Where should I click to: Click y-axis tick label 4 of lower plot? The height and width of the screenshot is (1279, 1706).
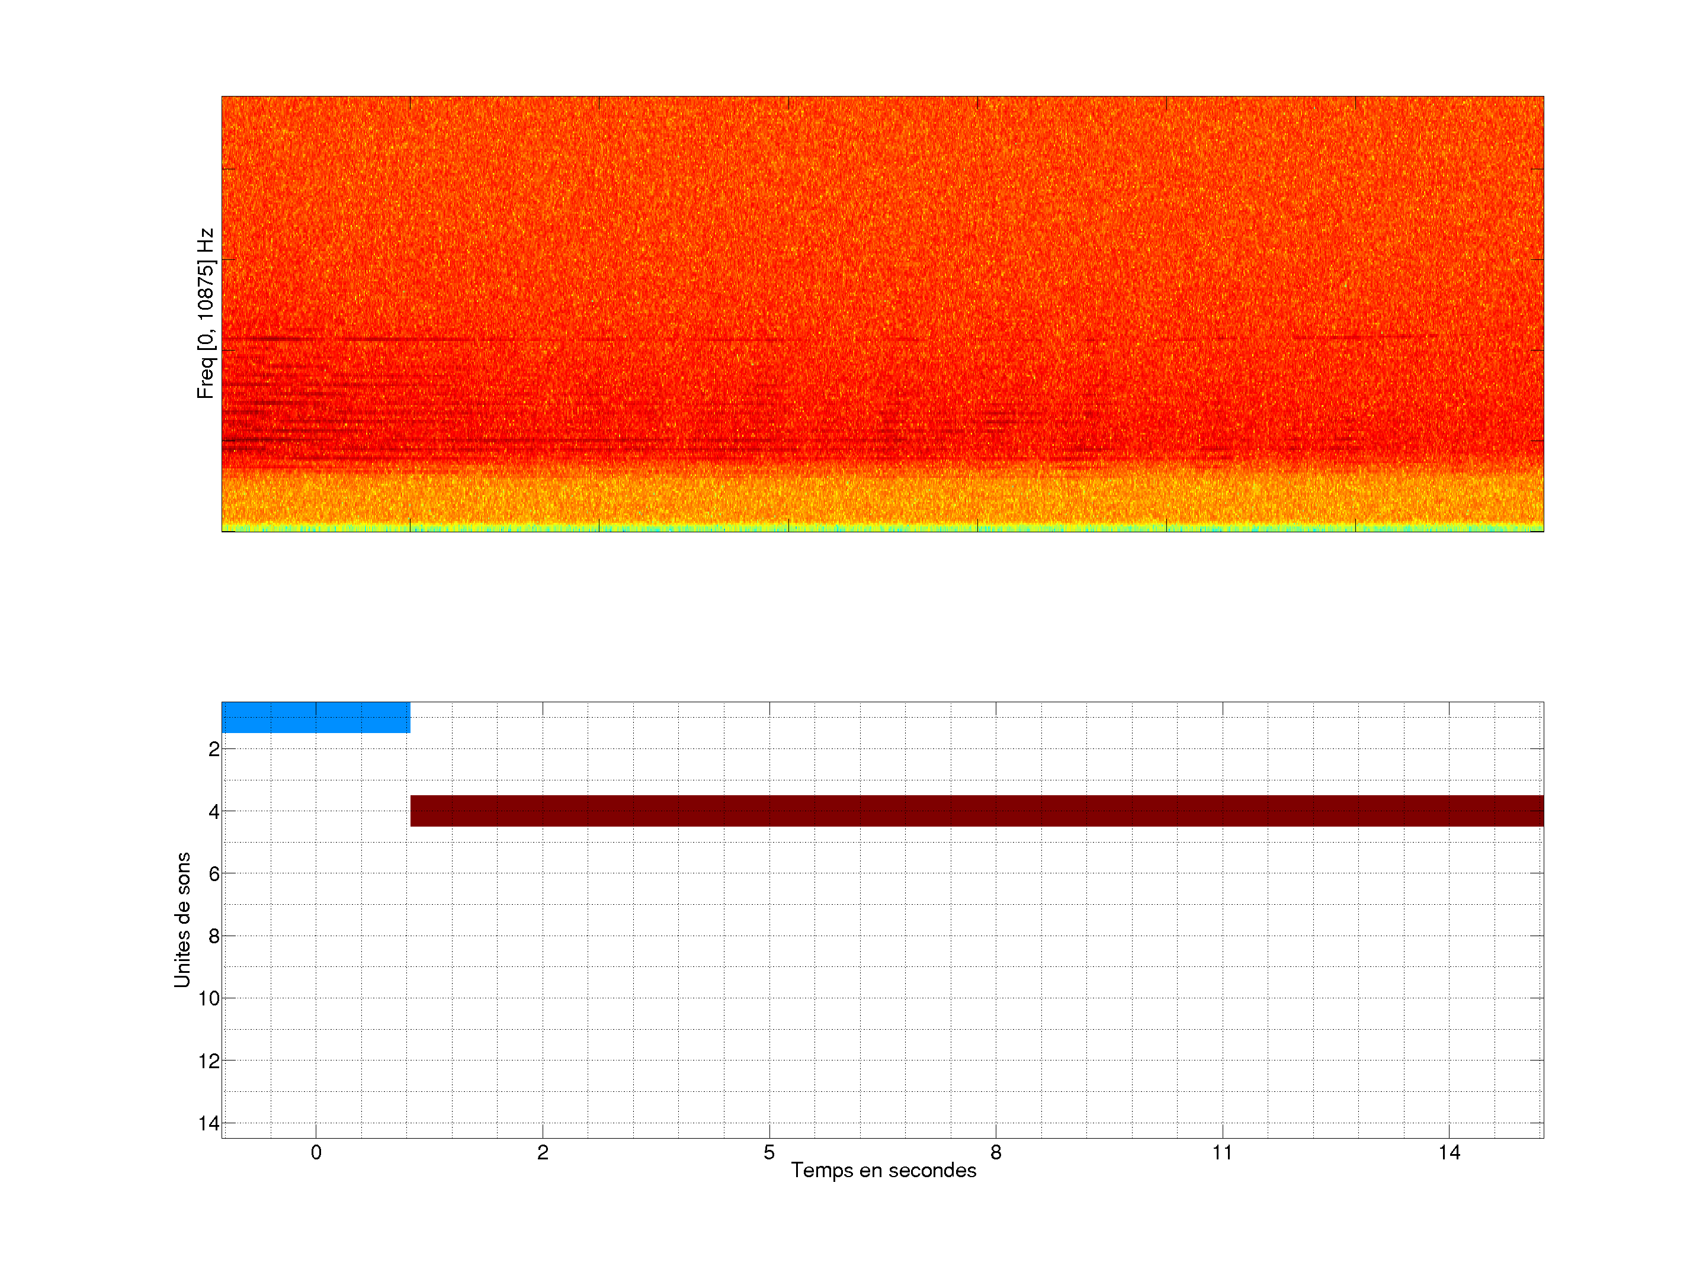coord(214,812)
